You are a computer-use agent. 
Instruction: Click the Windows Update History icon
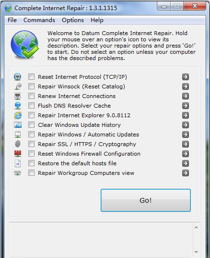(x=18, y=125)
